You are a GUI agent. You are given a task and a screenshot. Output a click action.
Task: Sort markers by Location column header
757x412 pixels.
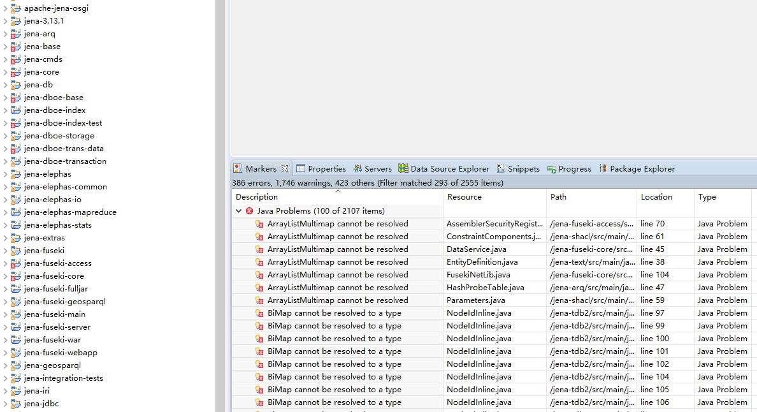(x=666, y=197)
